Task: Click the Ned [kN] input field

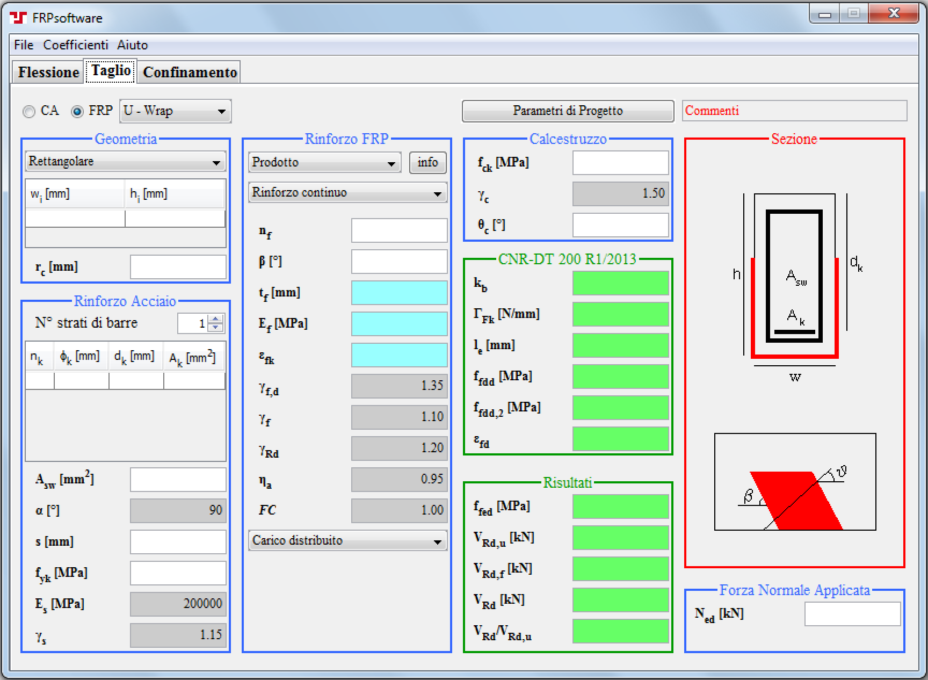Action: click(853, 614)
